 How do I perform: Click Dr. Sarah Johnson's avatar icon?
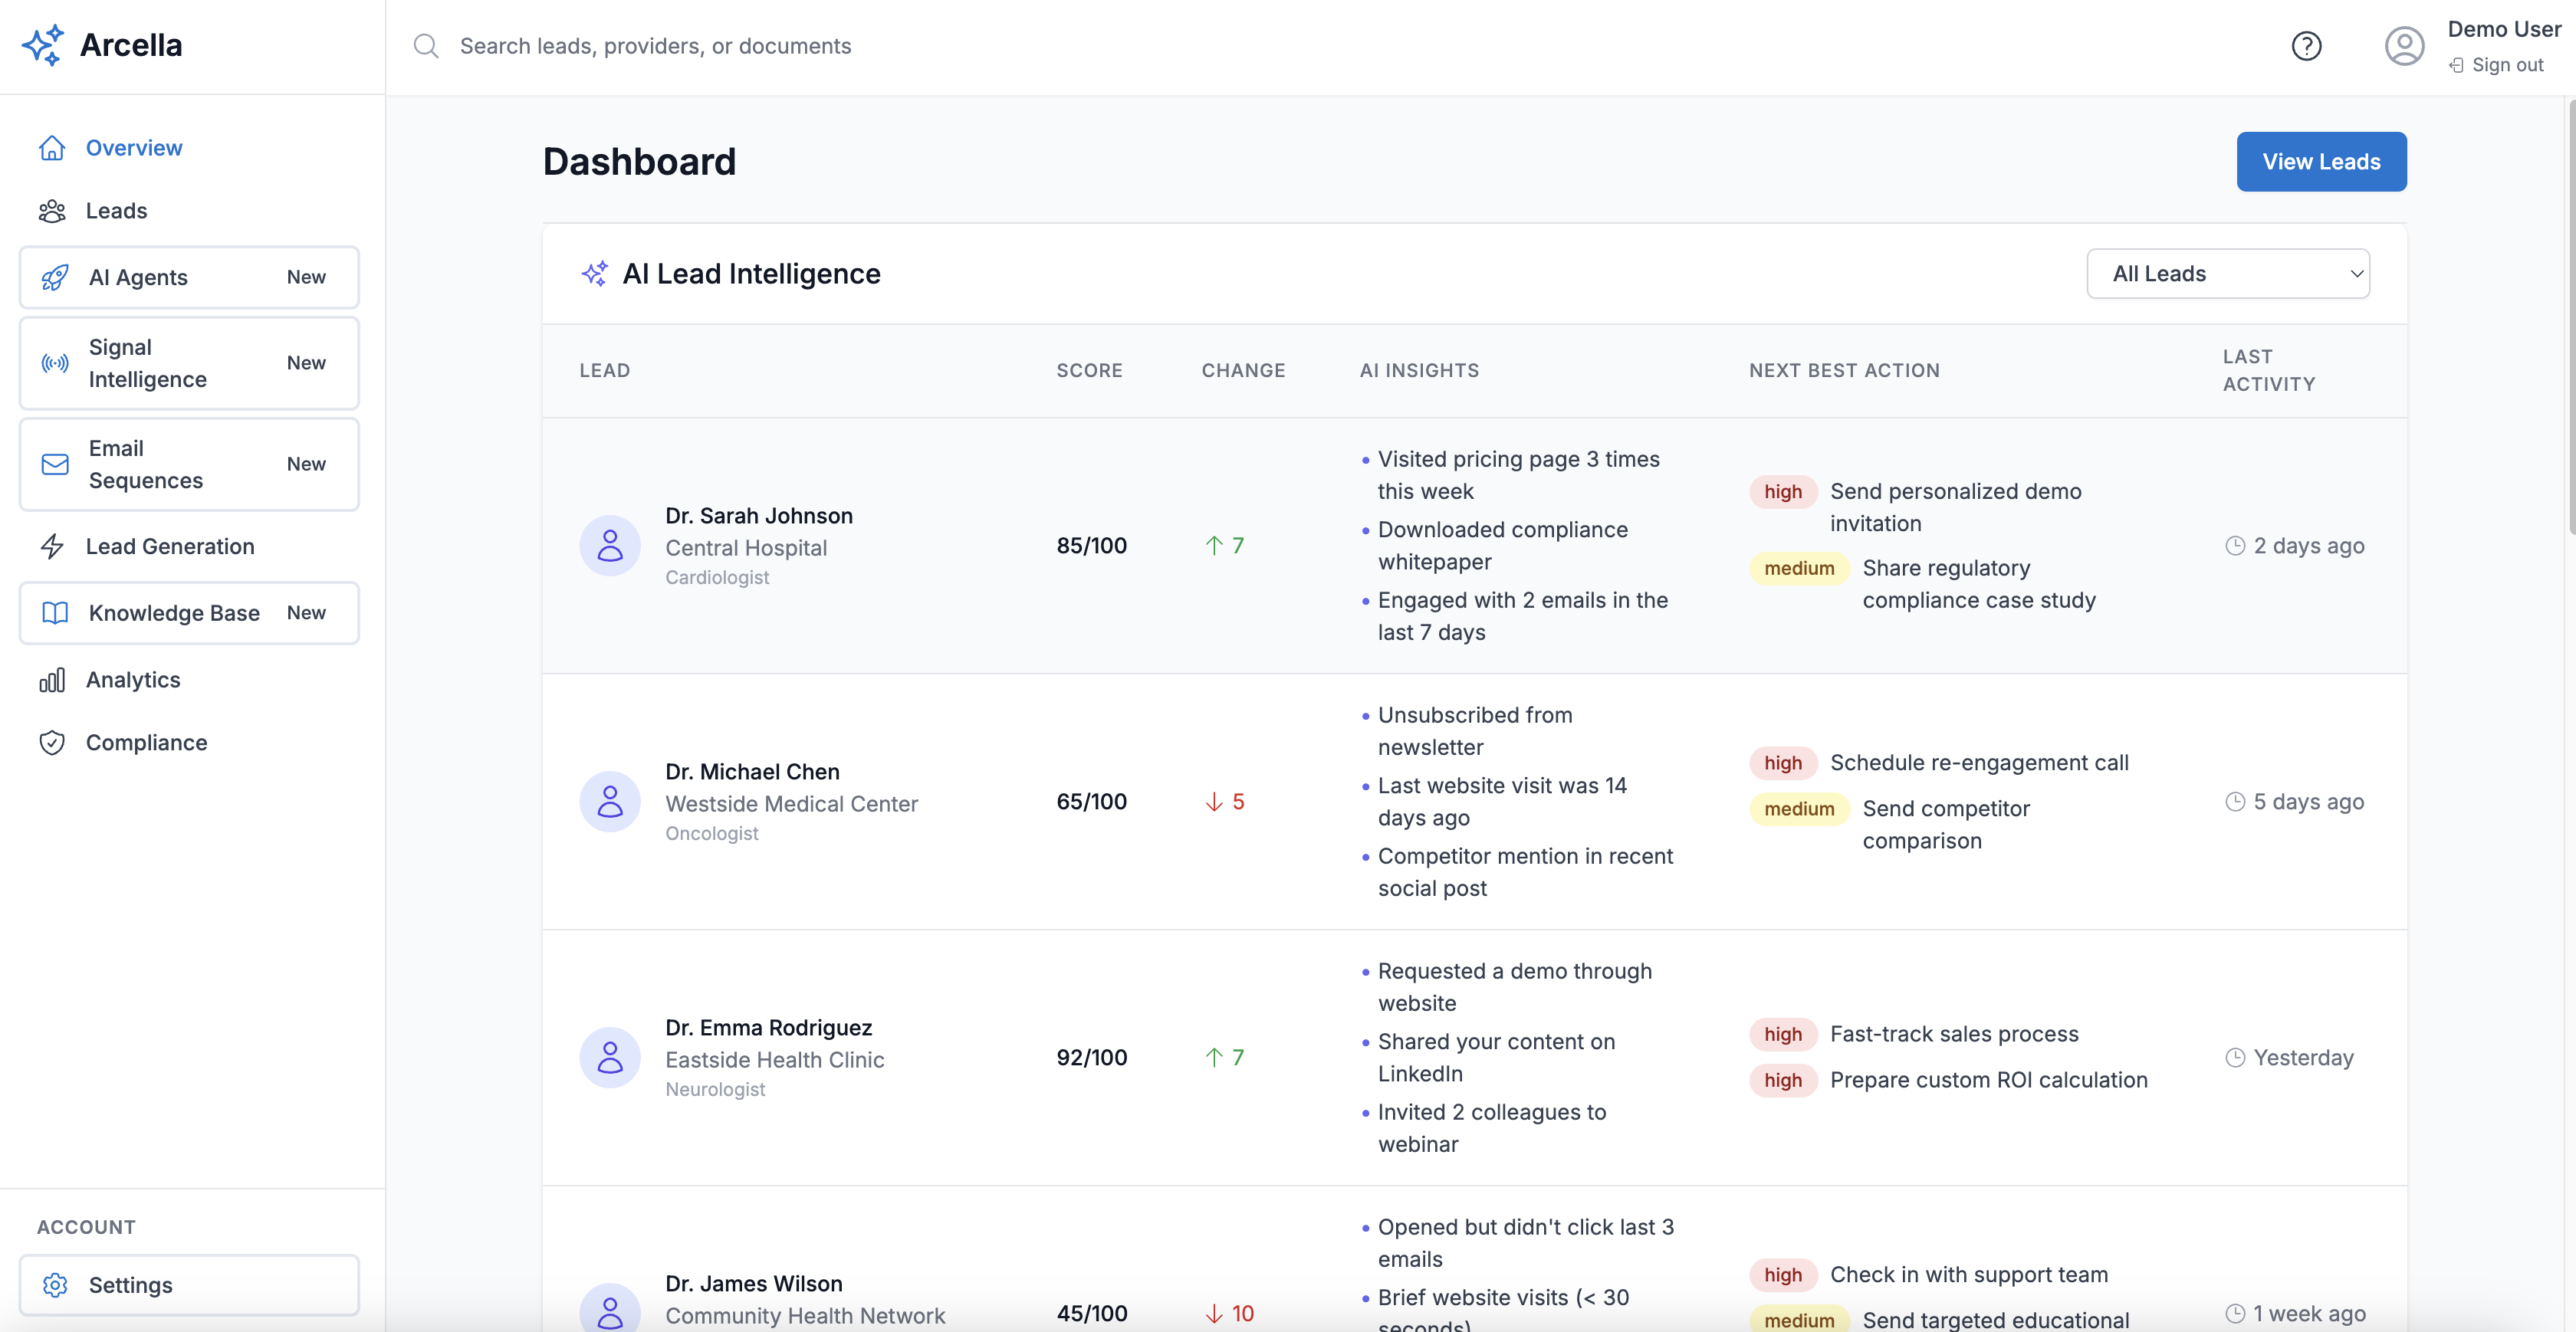pos(610,546)
